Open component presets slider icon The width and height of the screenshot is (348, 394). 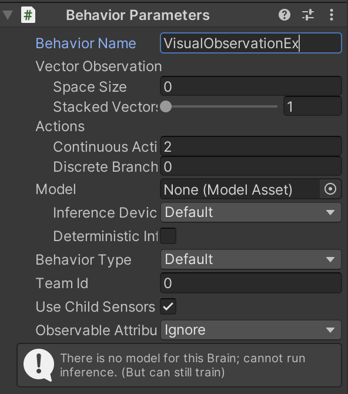point(308,15)
